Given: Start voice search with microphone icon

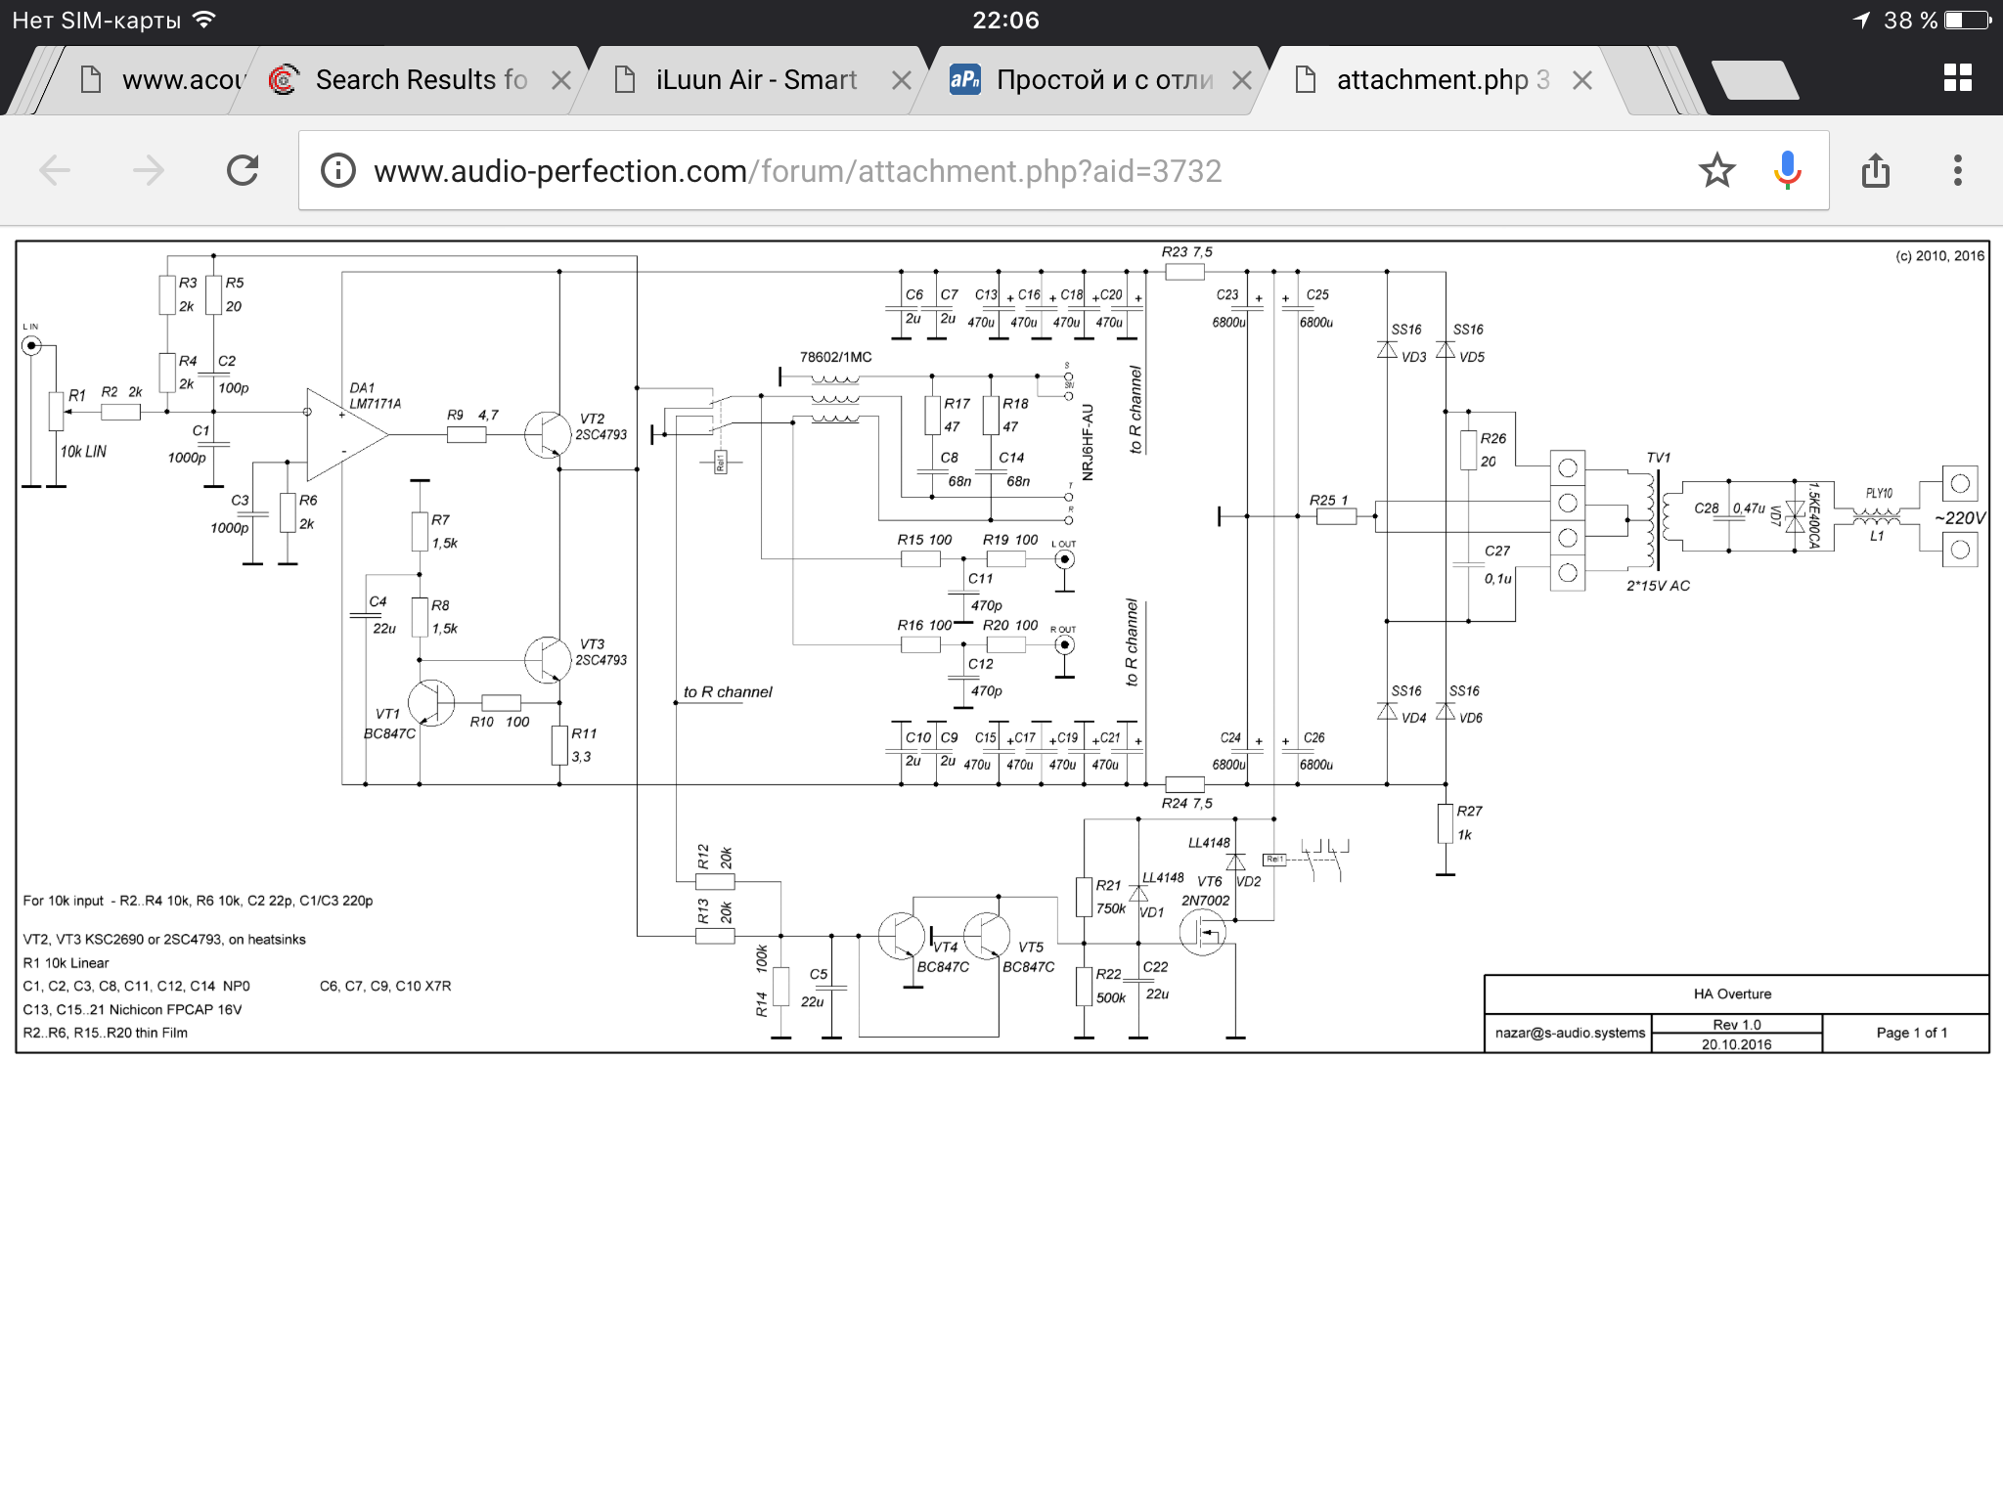Looking at the screenshot, I should 1787,171.
